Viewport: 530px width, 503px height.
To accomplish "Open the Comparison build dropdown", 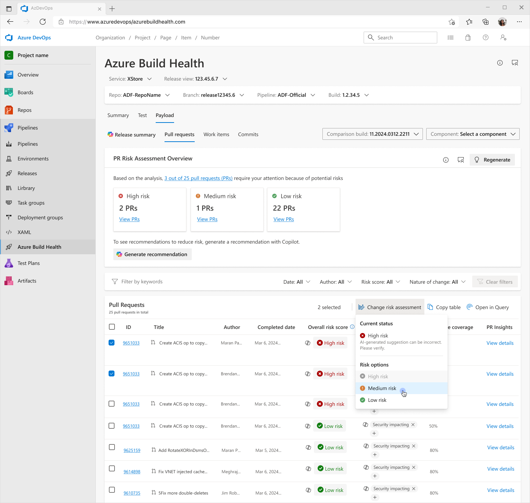I will pyautogui.click(x=372, y=134).
